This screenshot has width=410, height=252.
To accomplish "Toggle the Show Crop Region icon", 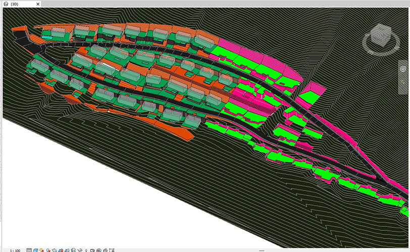I will coord(67,250).
